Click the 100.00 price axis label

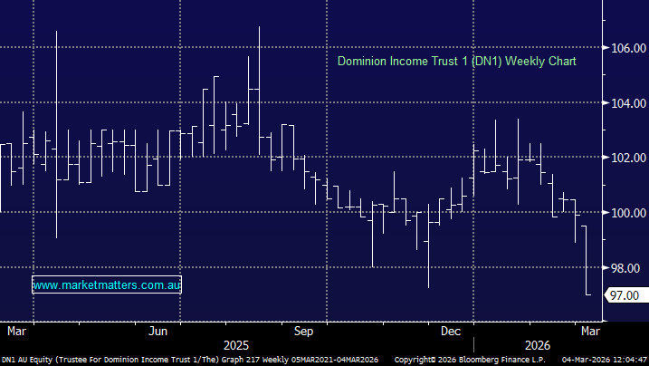(625, 213)
